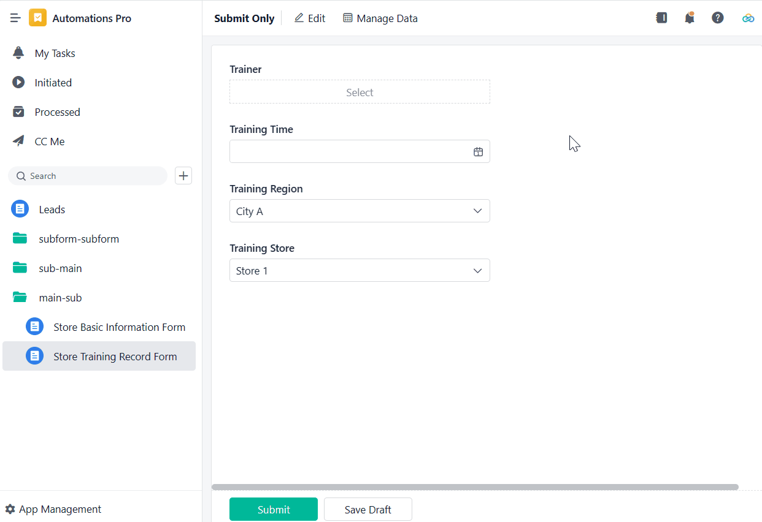Open Store Basic Information Form
This screenshot has height=522, width=762.
(x=118, y=327)
